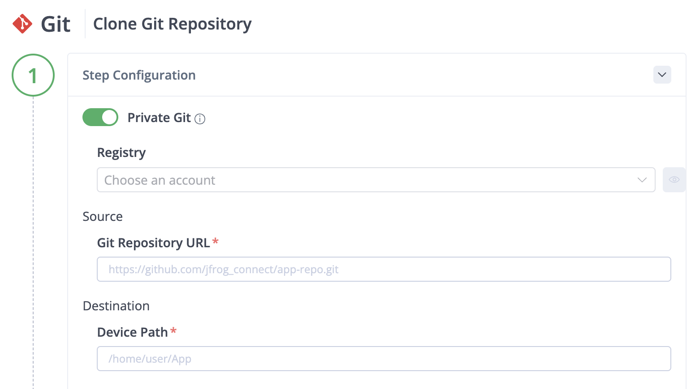Collapse the Step Configuration panel with chevron
The image size is (691, 389).
click(662, 75)
